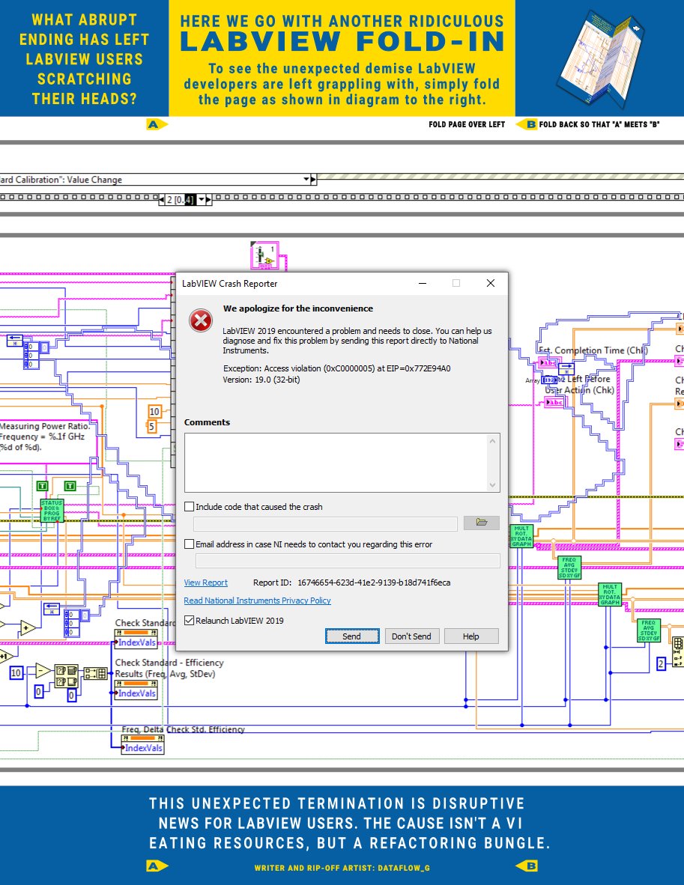Viewport: 684px width, 885px height.
Task: Click the add (+) function node
Action: (28, 627)
